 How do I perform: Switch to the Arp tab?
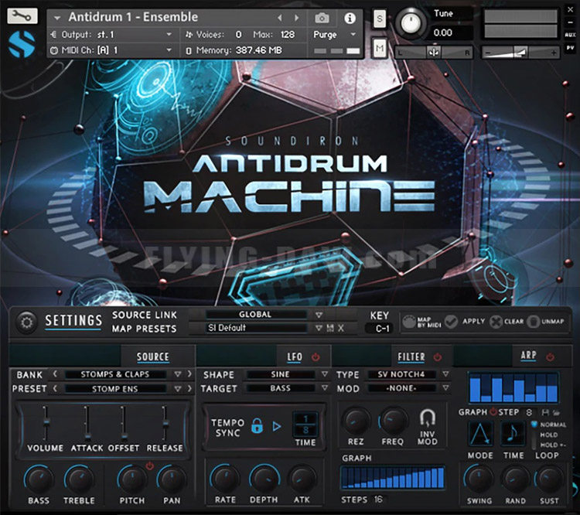pos(529,356)
